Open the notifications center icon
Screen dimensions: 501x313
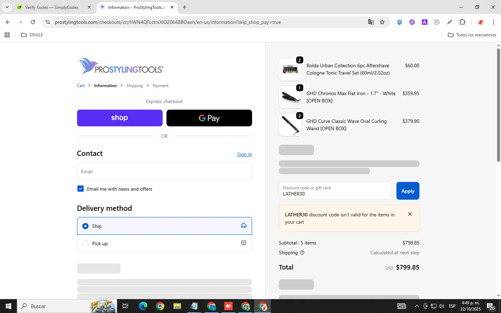click(491, 306)
